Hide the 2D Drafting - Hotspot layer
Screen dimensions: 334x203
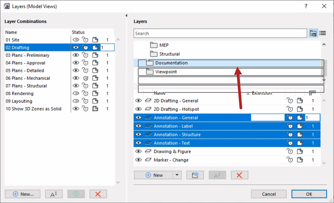click(x=139, y=109)
